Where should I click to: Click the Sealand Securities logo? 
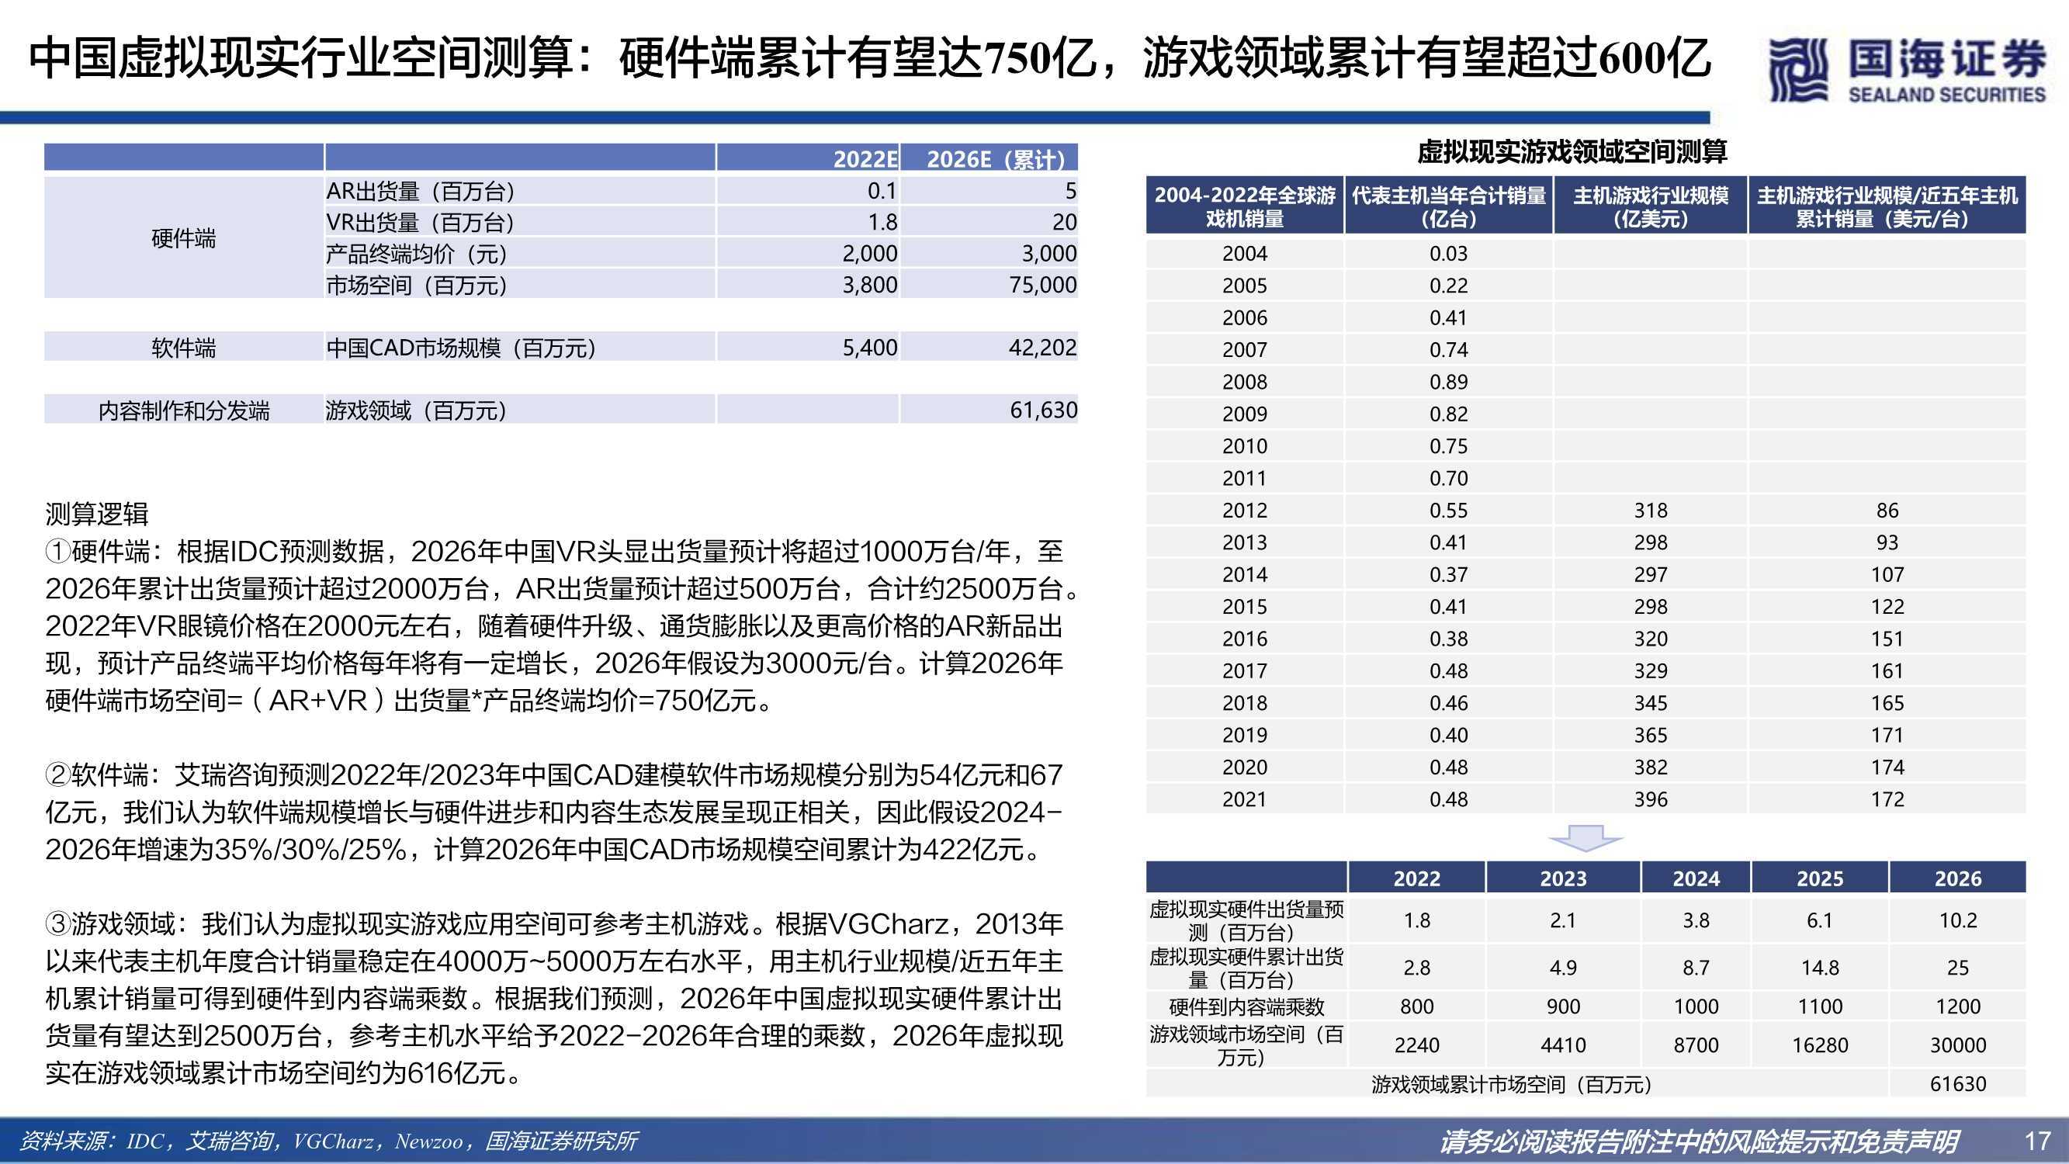tap(1908, 71)
